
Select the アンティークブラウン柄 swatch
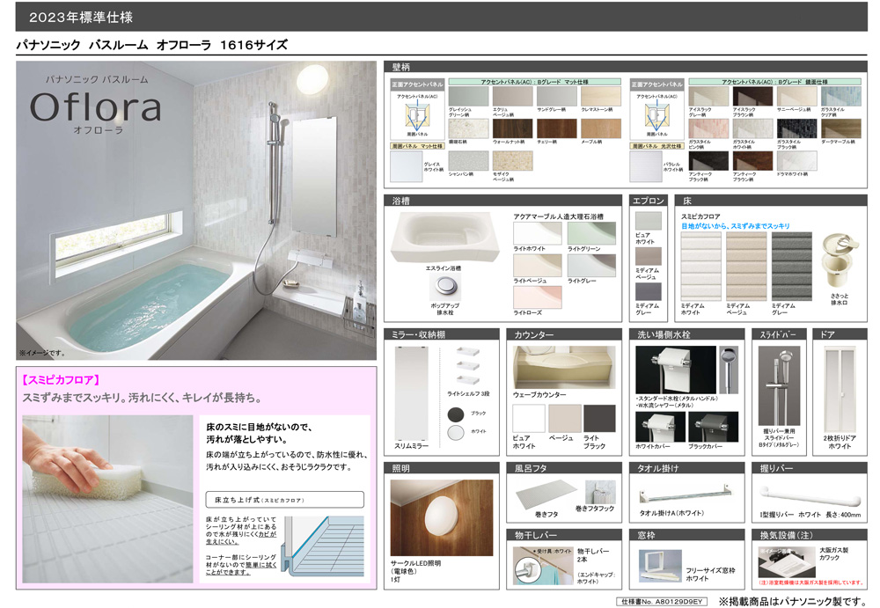[x=752, y=161]
